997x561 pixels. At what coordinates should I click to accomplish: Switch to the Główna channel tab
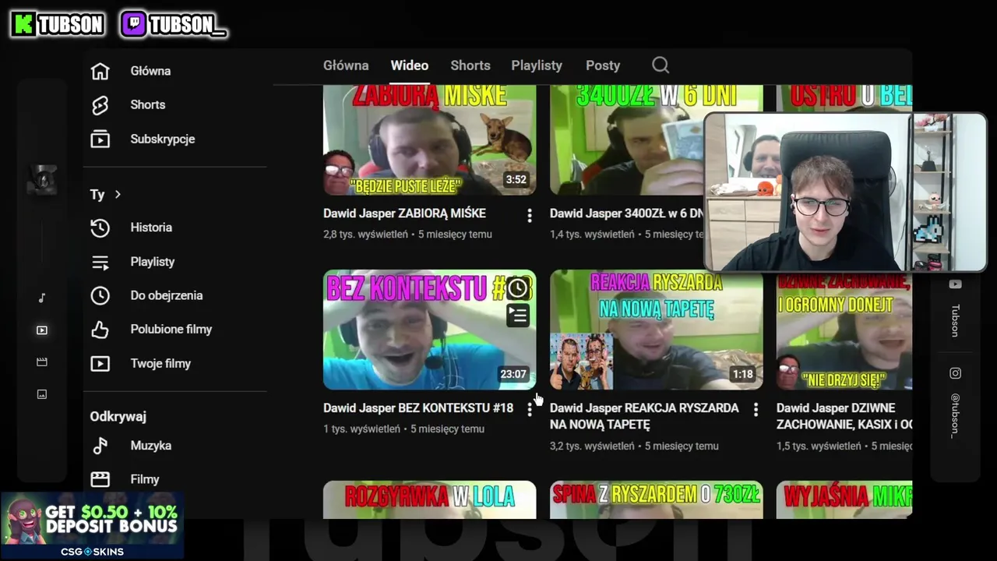tap(346, 65)
